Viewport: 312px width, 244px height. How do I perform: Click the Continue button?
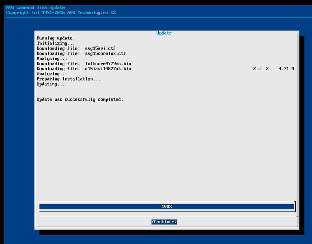164,222
